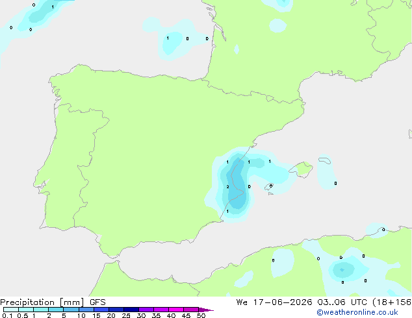
Task: Click the Menorca island outline on the map
Action: (324, 160)
